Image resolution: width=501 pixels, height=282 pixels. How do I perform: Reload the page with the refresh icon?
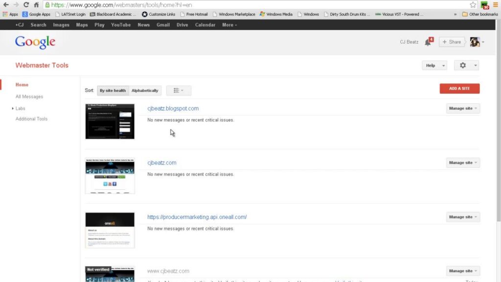pos(26,5)
